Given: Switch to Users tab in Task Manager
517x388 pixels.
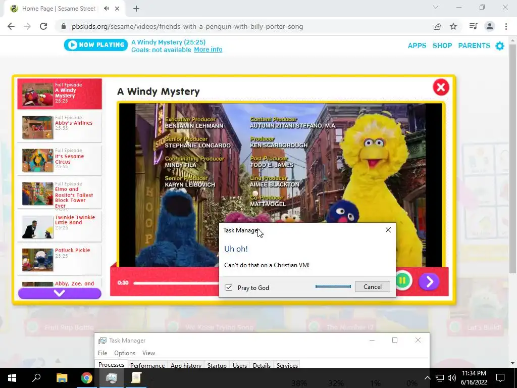Looking at the screenshot, I should pos(240,365).
